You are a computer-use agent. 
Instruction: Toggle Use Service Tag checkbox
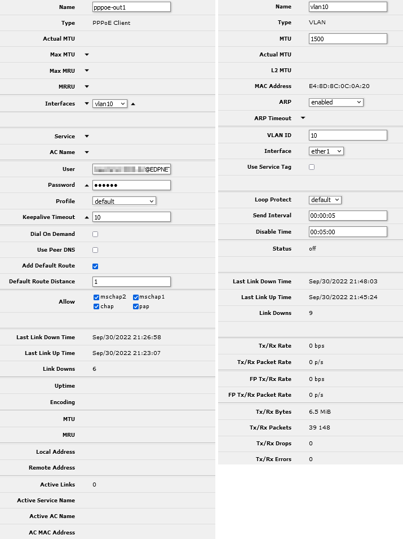pyautogui.click(x=312, y=167)
